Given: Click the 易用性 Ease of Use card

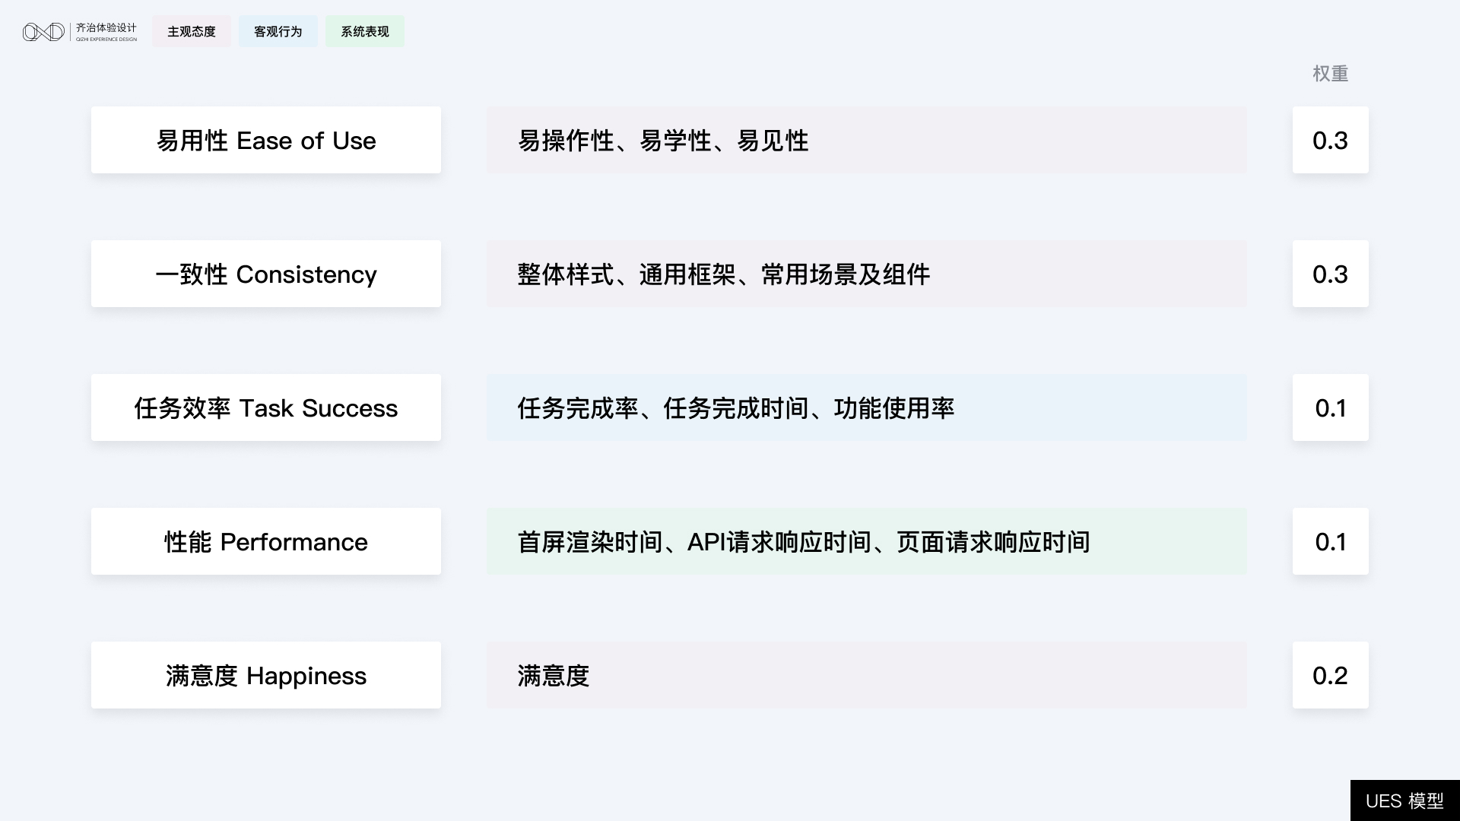Looking at the screenshot, I should pyautogui.click(x=266, y=141).
